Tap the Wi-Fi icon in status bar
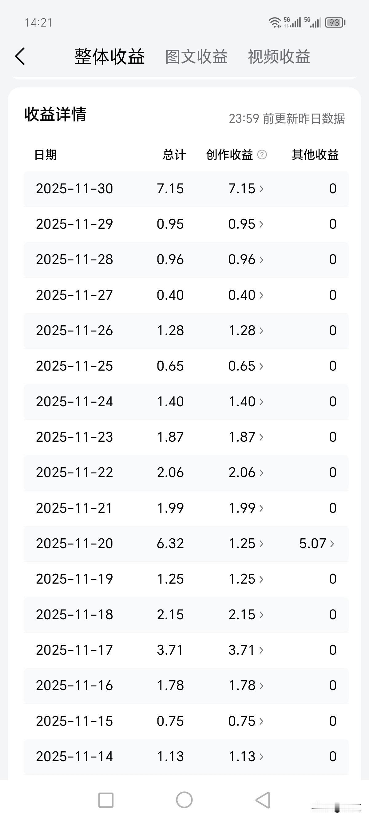 coord(275,22)
